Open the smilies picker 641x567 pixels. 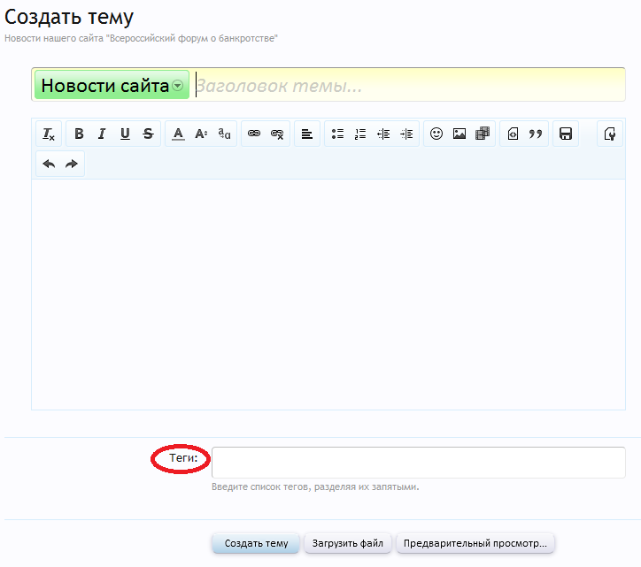tap(436, 134)
